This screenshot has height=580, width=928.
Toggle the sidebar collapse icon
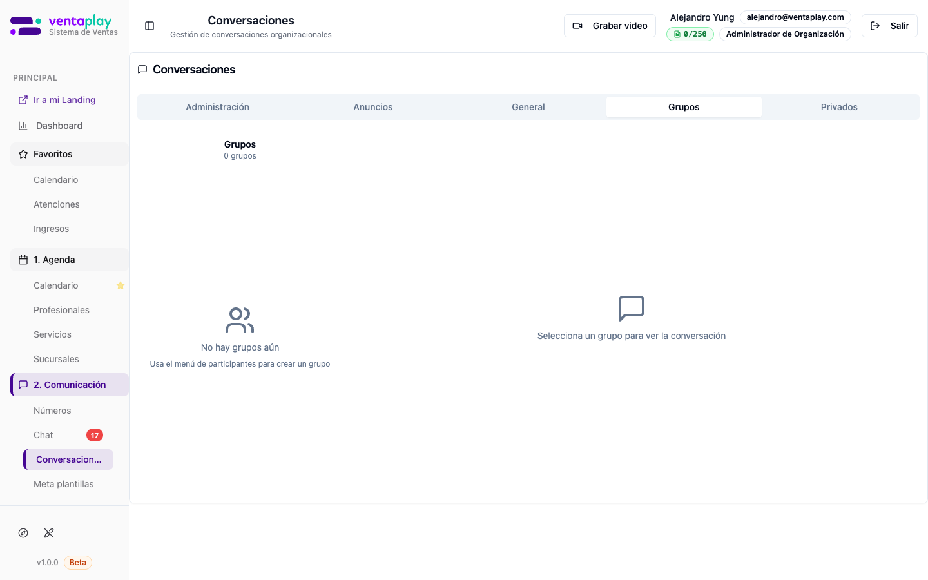pyautogui.click(x=150, y=26)
